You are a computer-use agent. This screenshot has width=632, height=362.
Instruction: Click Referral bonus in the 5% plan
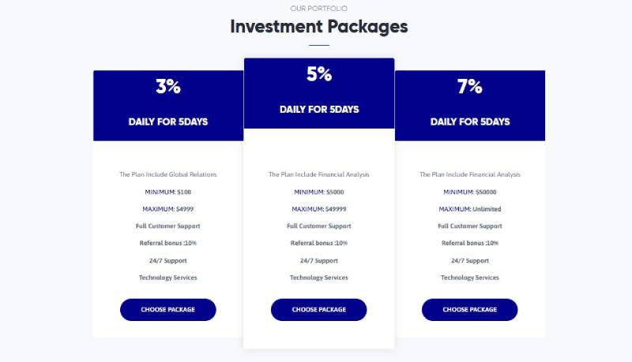click(x=319, y=243)
